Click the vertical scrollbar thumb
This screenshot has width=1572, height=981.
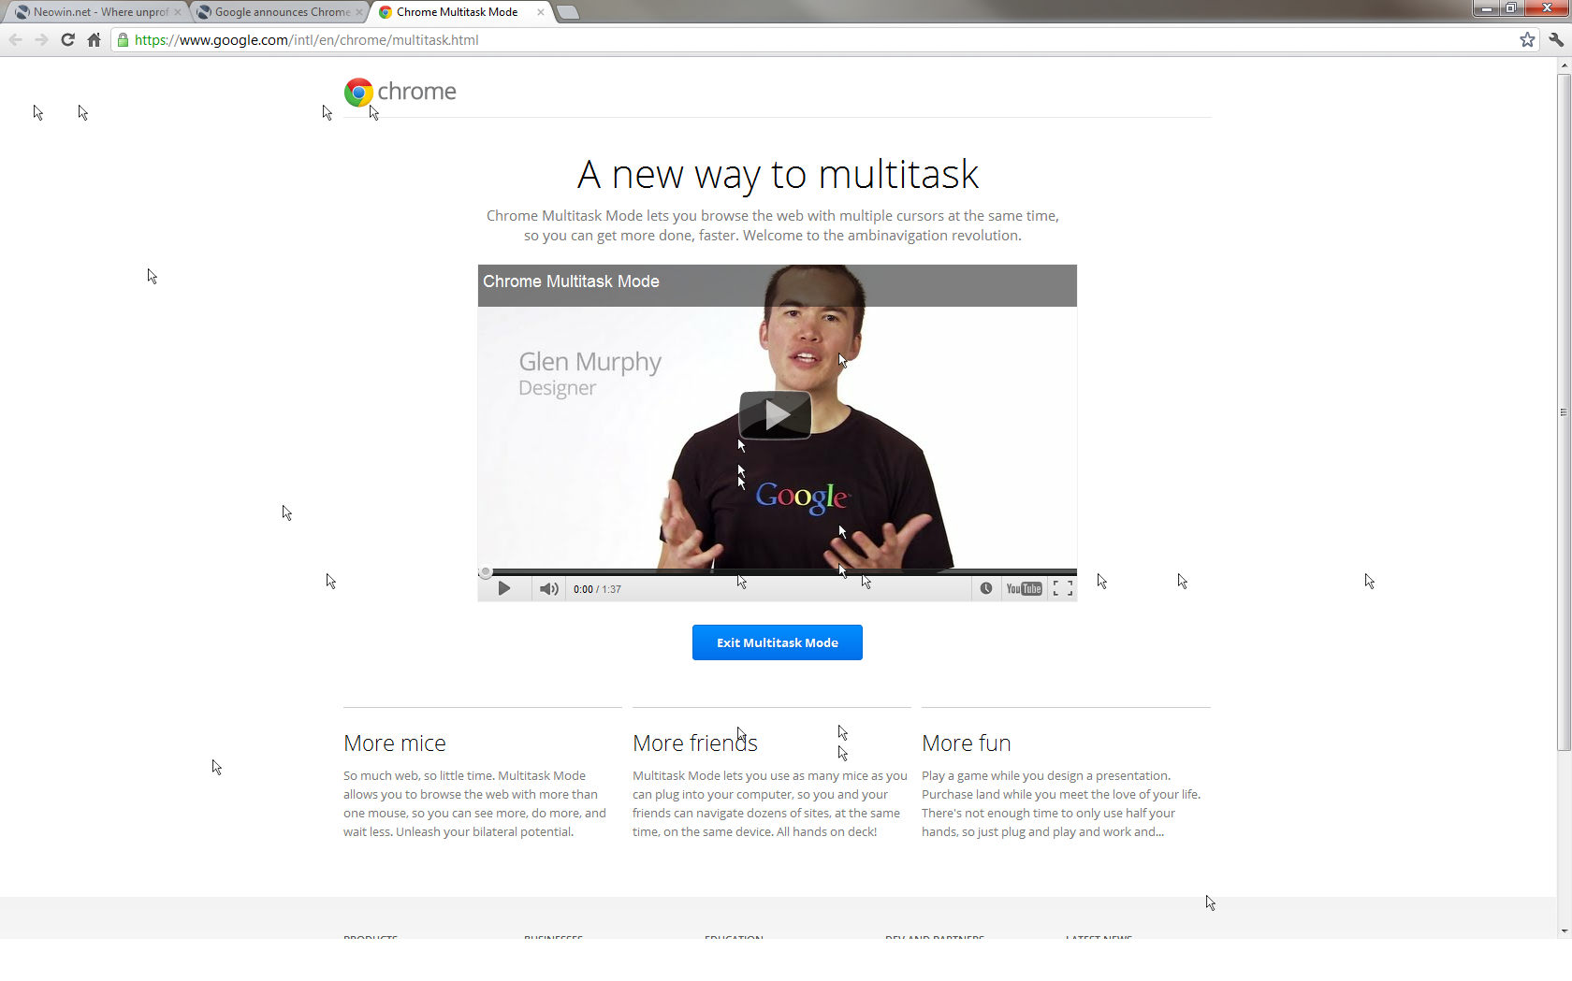[1564, 411]
